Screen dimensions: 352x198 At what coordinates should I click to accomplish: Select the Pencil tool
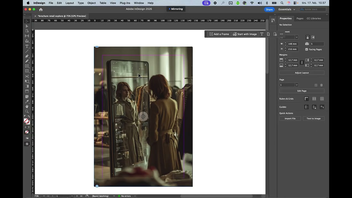click(x=27, y=61)
